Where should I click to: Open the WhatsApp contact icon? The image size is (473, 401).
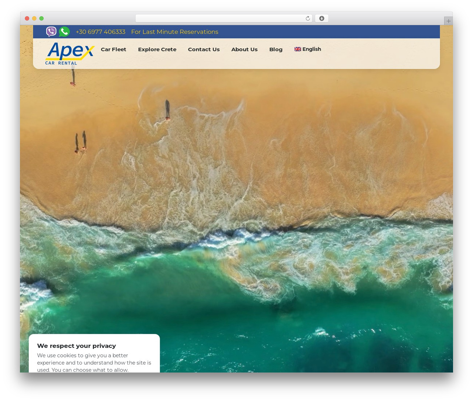[64, 32]
